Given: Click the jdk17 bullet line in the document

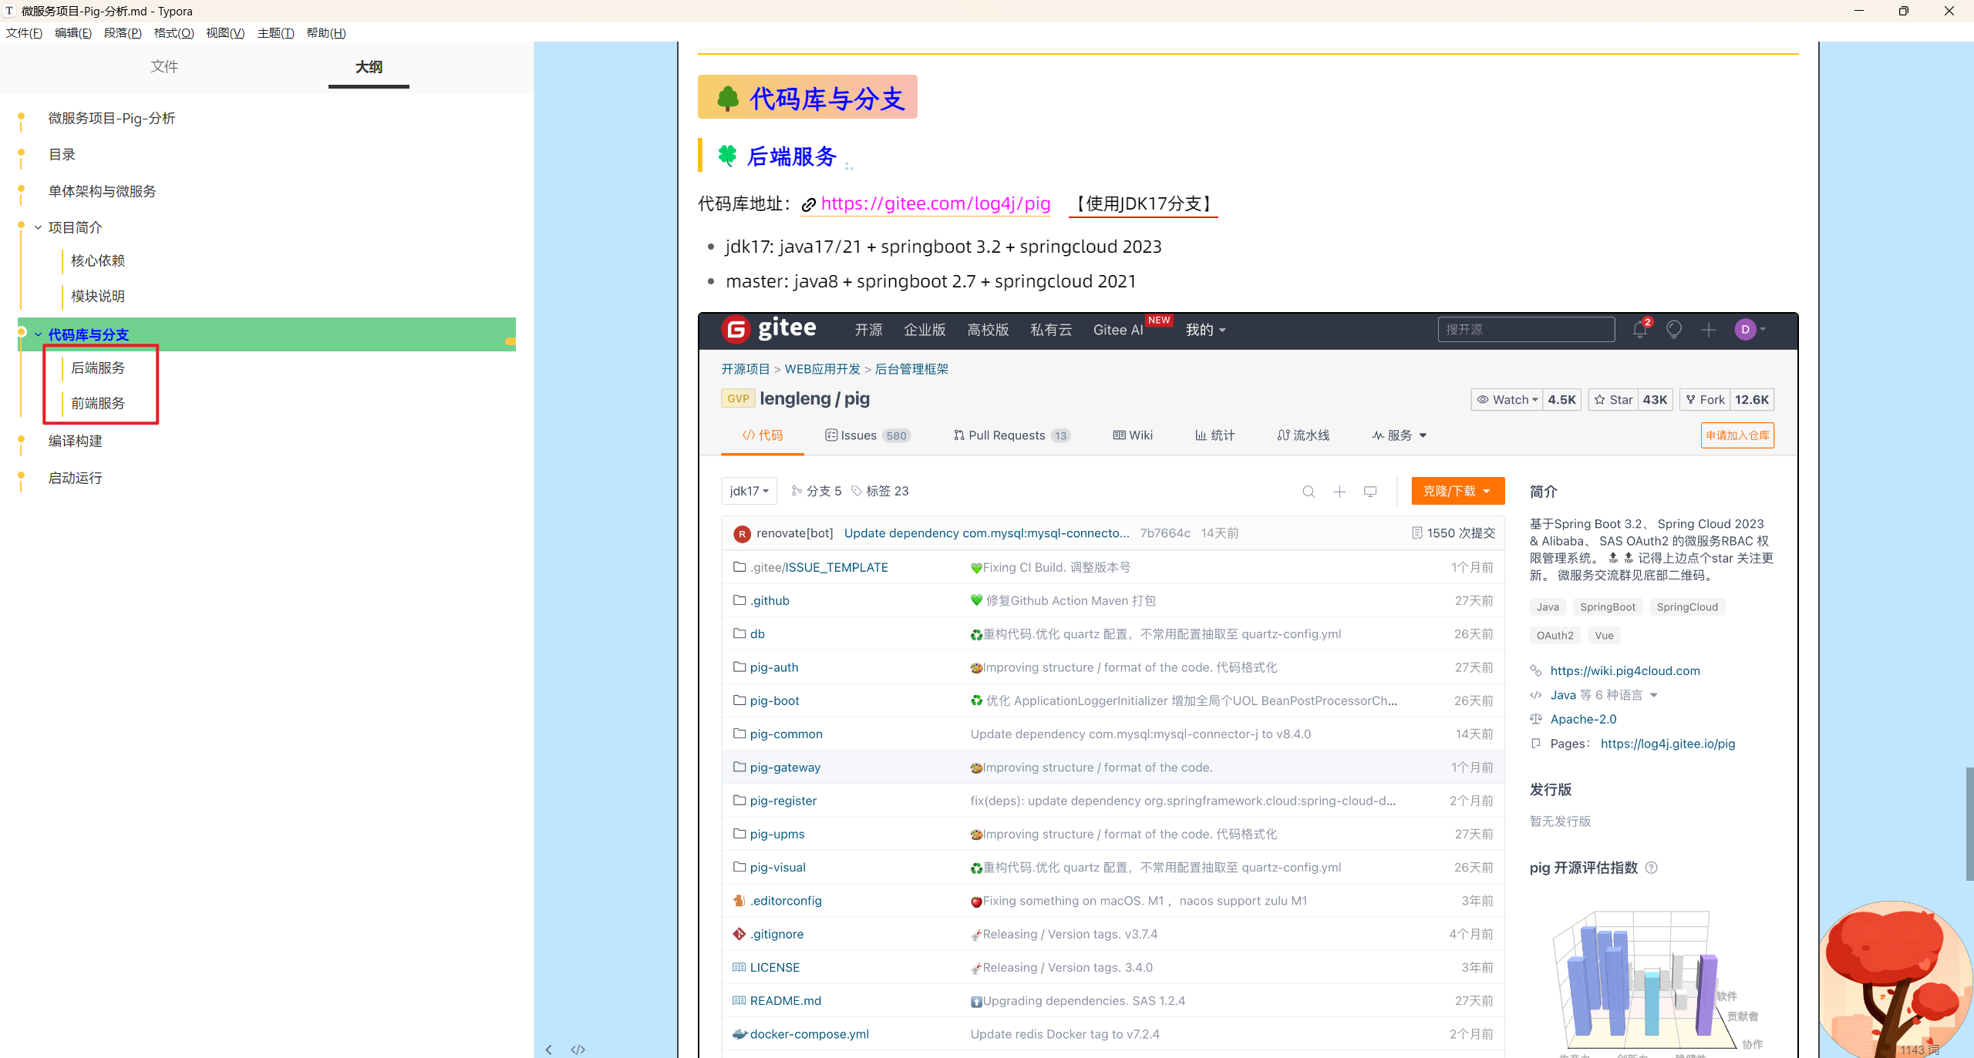Looking at the screenshot, I should click(943, 247).
